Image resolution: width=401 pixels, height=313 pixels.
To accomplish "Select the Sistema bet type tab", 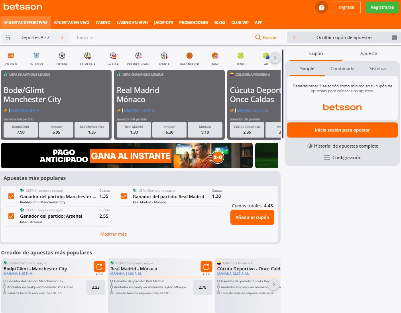I will coord(377,69).
